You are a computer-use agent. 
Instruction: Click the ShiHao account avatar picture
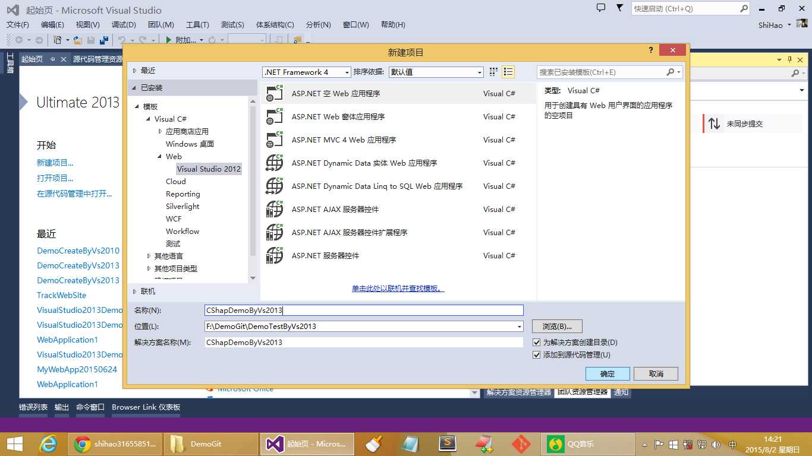(x=802, y=24)
